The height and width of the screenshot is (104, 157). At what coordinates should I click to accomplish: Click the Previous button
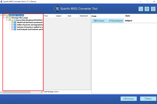point(129,99)
